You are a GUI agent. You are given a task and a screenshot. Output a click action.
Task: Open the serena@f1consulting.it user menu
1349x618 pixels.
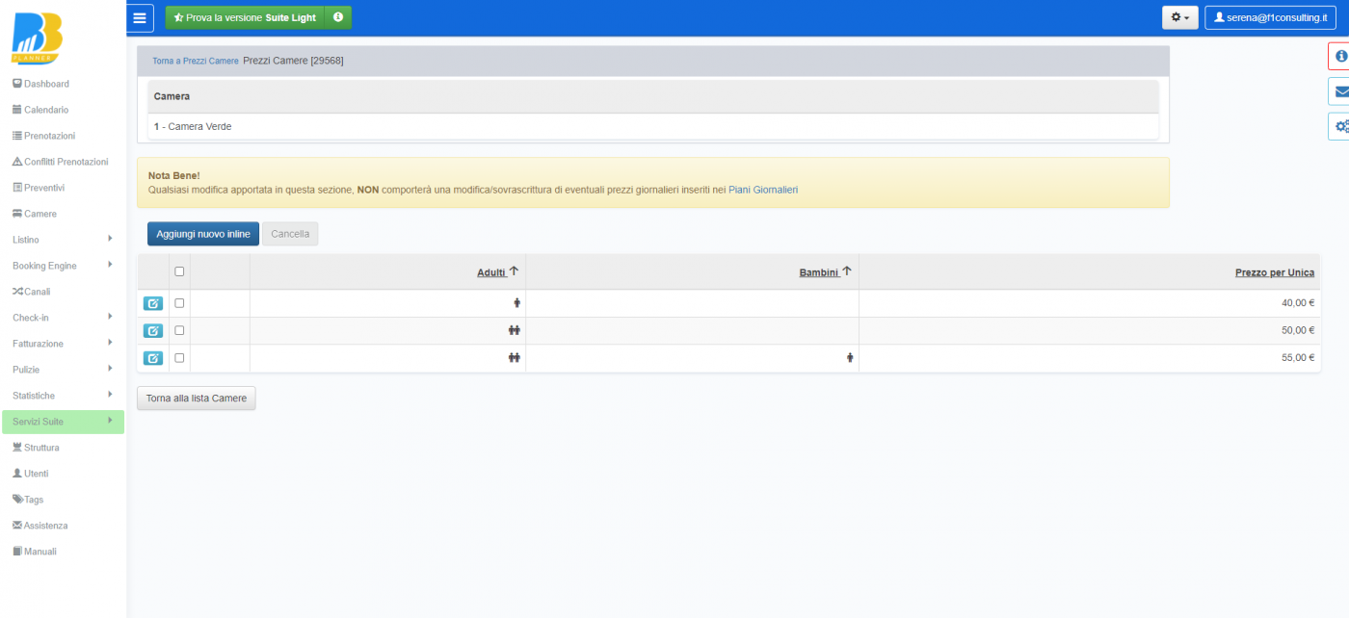point(1270,17)
